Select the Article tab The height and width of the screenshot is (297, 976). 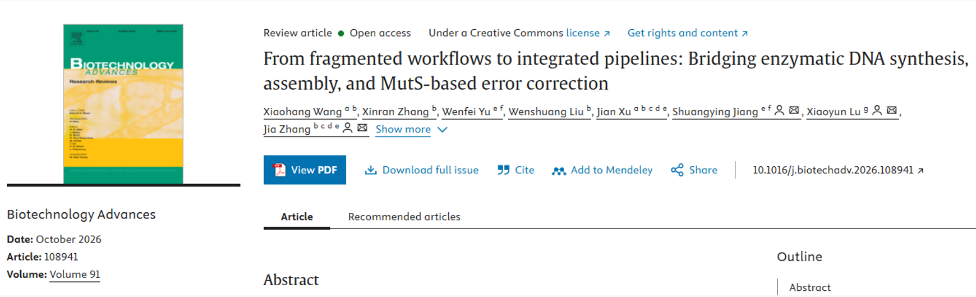pyautogui.click(x=297, y=217)
